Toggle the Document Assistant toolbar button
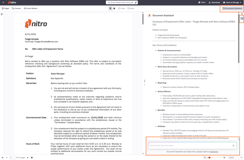244x160 pixels. [x=232, y=8]
